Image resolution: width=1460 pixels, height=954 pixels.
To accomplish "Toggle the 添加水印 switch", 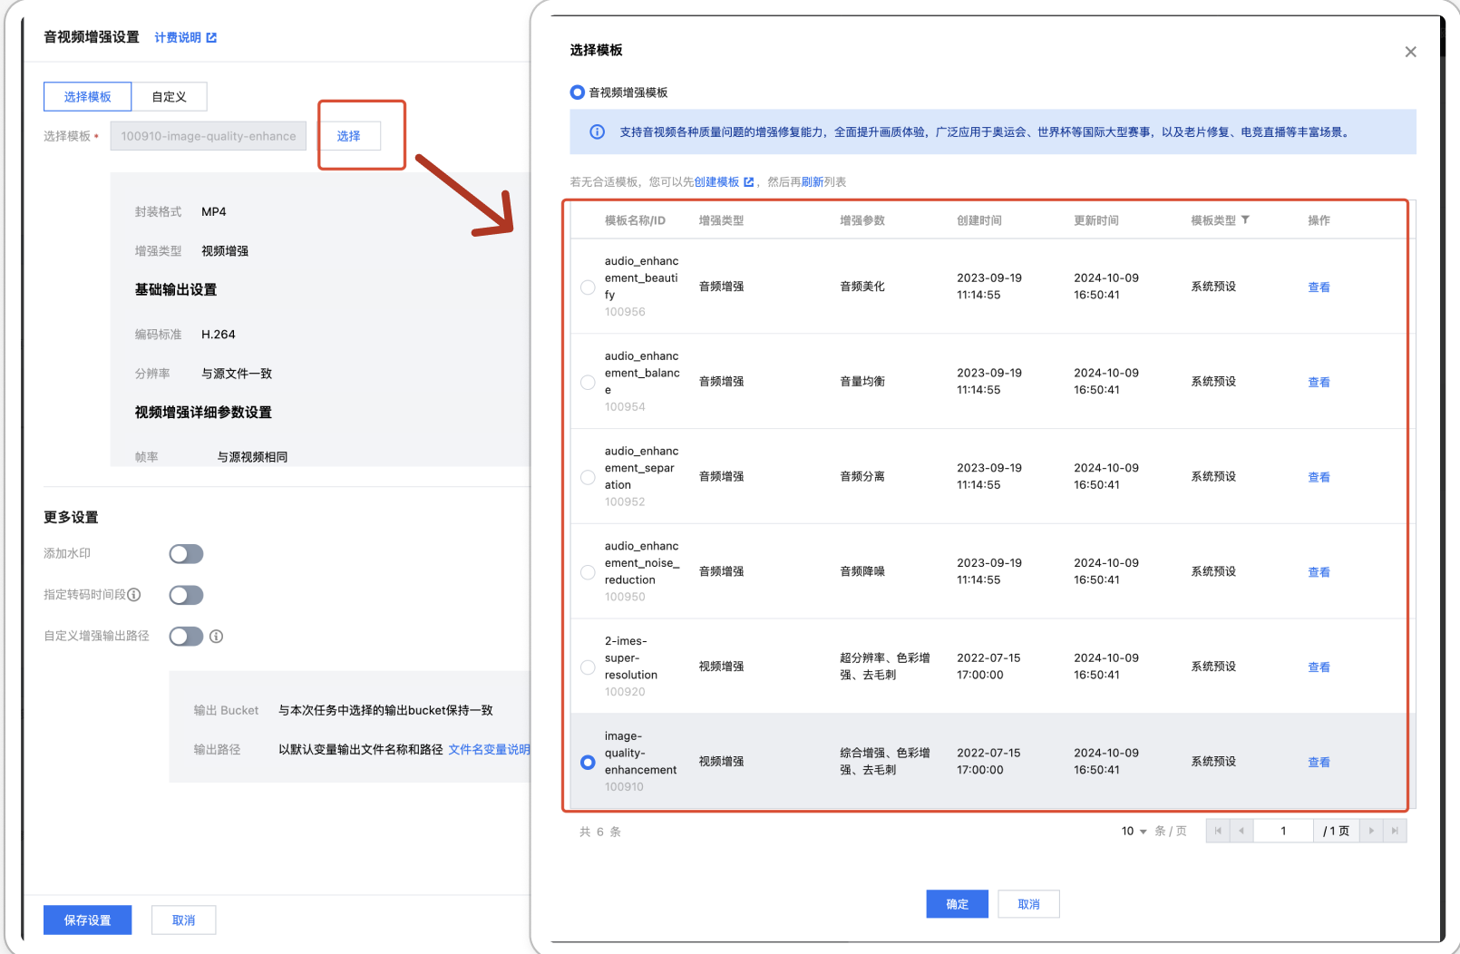I will (x=186, y=554).
